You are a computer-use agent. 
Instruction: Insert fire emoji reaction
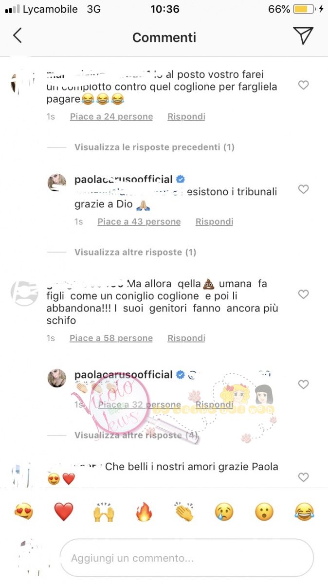[144, 512]
